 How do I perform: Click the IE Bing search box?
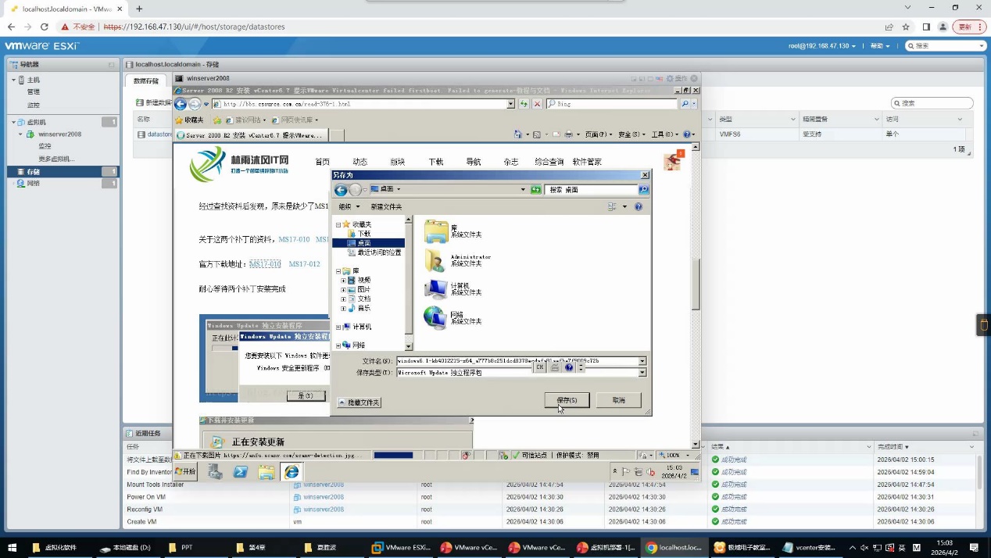(x=613, y=104)
